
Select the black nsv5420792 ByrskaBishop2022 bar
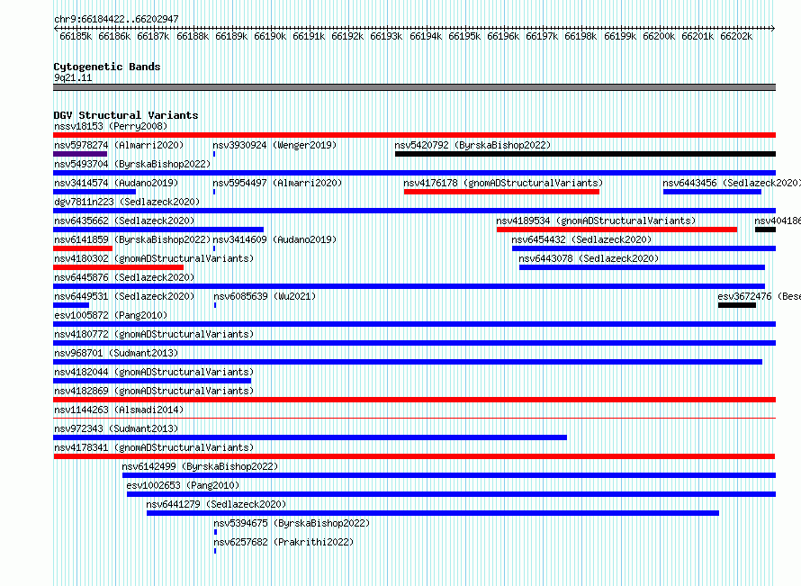(585, 154)
